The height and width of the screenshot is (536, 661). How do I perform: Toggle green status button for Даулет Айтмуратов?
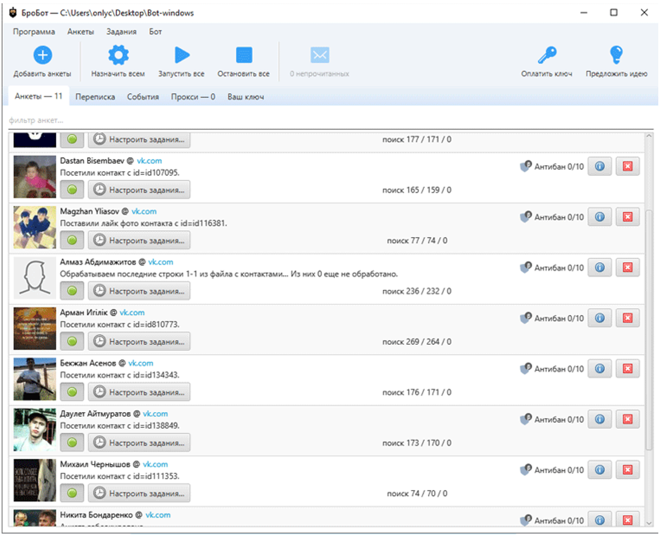pos(72,443)
